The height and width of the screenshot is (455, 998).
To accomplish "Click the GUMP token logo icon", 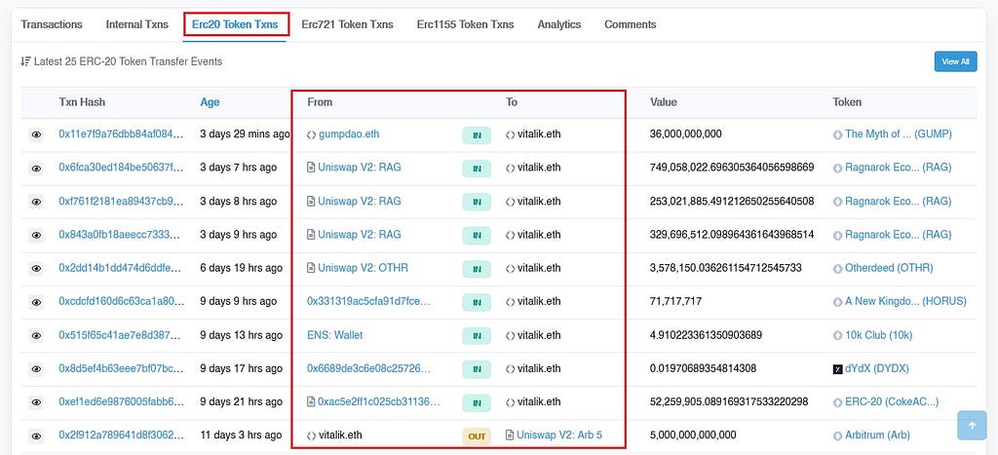I will (837, 134).
